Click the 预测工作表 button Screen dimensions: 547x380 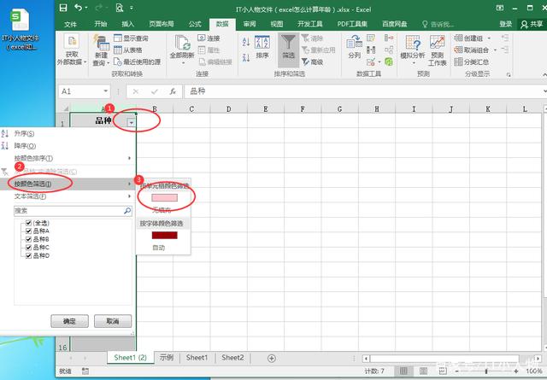437,50
